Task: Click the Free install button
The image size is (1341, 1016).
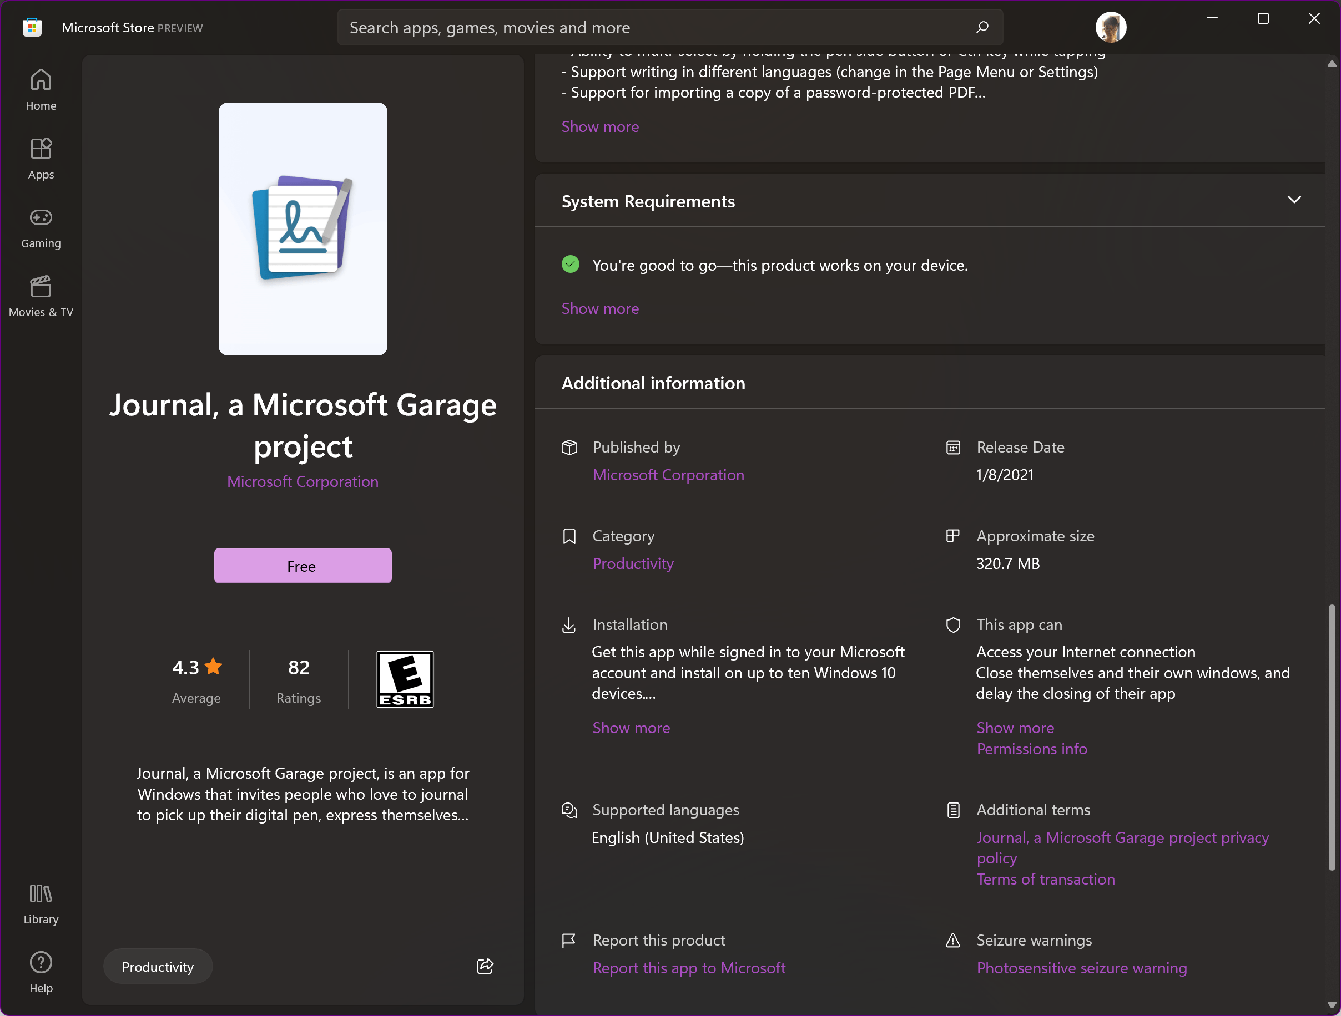Action: pos(303,566)
